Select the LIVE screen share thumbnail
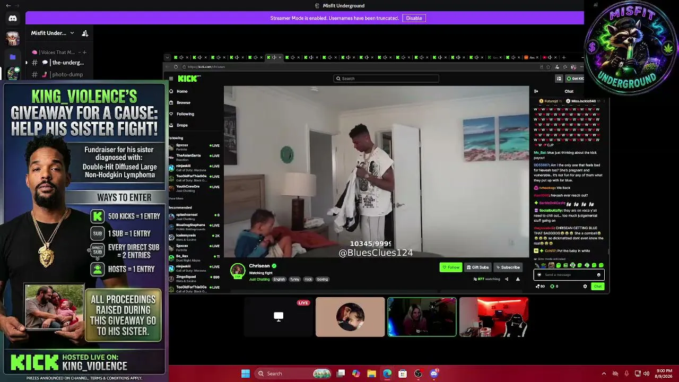 click(x=278, y=317)
